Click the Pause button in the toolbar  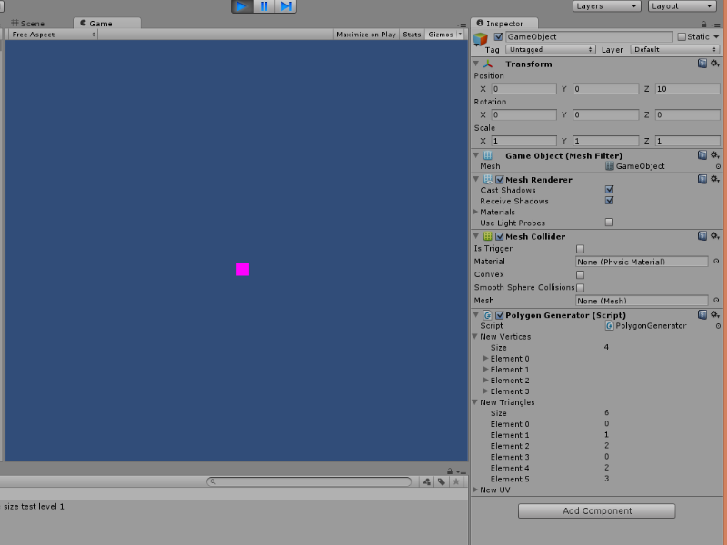[264, 6]
